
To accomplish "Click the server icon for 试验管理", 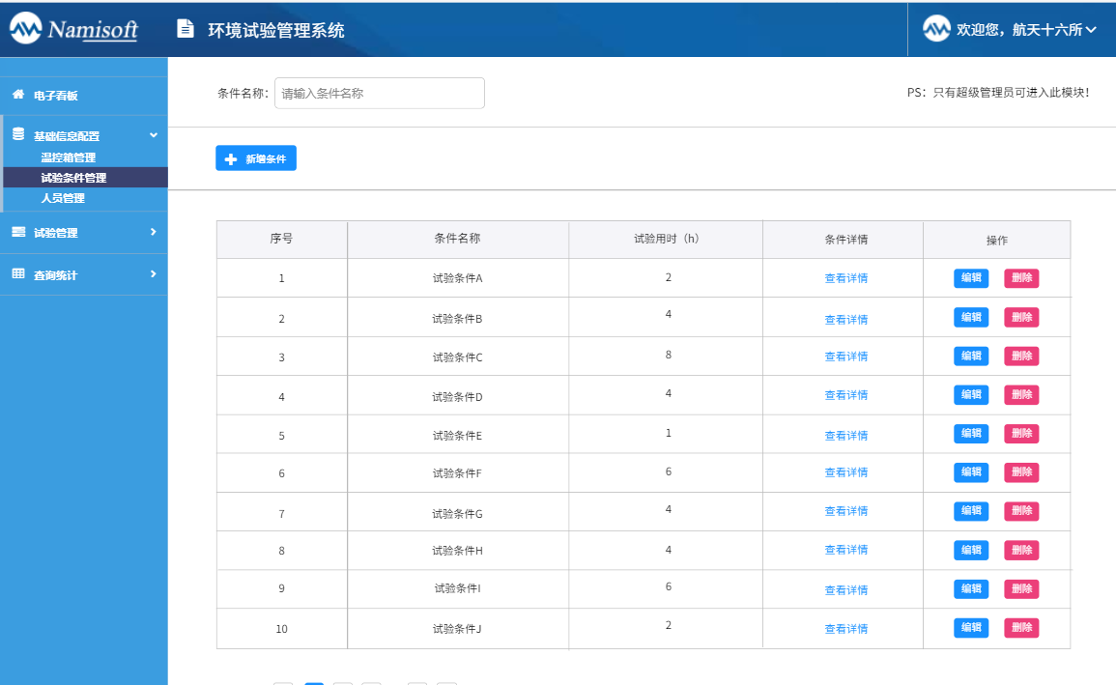I will [x=18, y=232].
